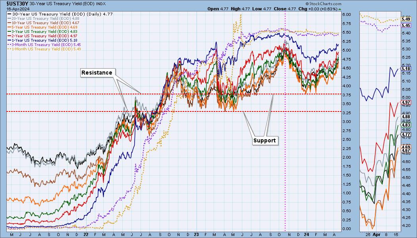Viewport: 417px width, 238px height.
Task: Click the 4.88 price tag in zoom panel
Action: pyautogui.click(x=406, y=117)
